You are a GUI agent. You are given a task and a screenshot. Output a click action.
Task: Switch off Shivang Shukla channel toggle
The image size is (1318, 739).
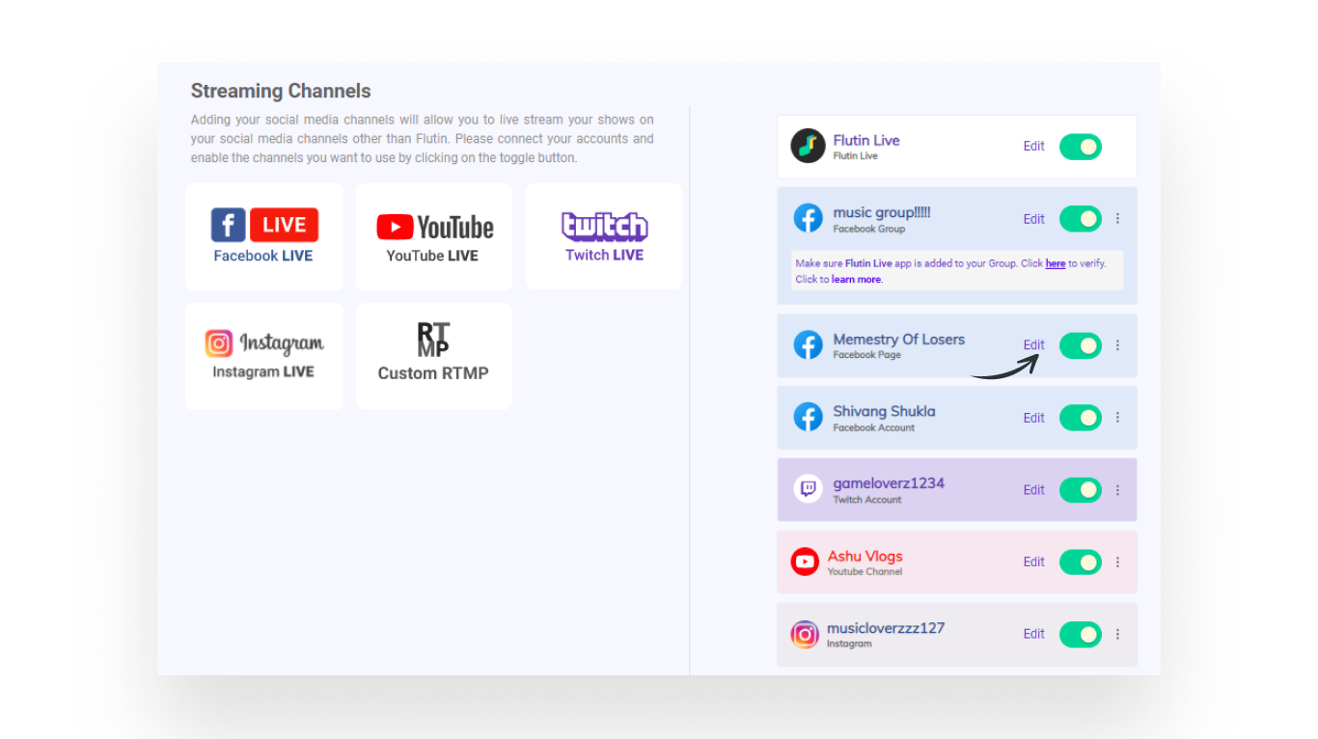(1081, 418)
